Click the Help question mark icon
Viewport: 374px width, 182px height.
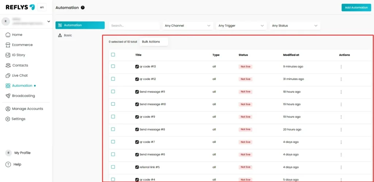point(8,164)
